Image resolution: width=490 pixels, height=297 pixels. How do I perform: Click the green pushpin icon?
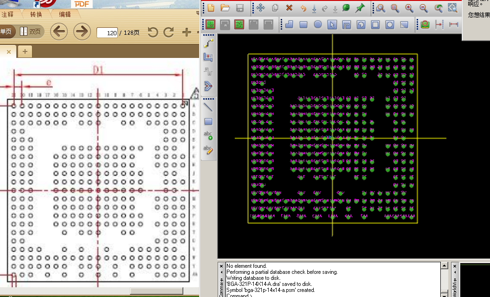tap(360, 8)
